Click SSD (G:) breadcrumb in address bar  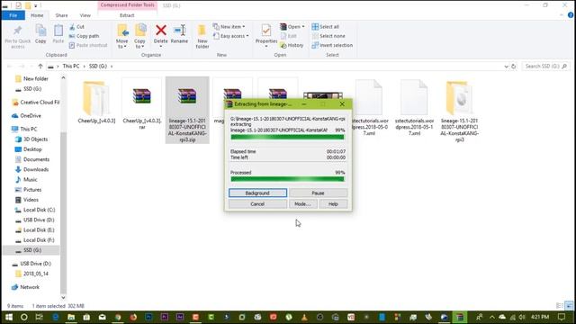[98, 66]
